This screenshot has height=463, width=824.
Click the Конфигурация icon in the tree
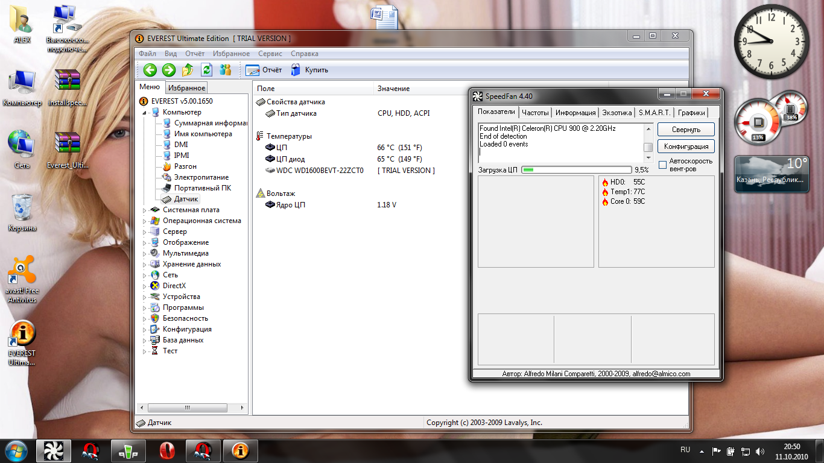click(x=155, y=329)
